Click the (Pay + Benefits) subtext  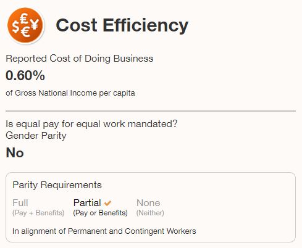point(38,213)
